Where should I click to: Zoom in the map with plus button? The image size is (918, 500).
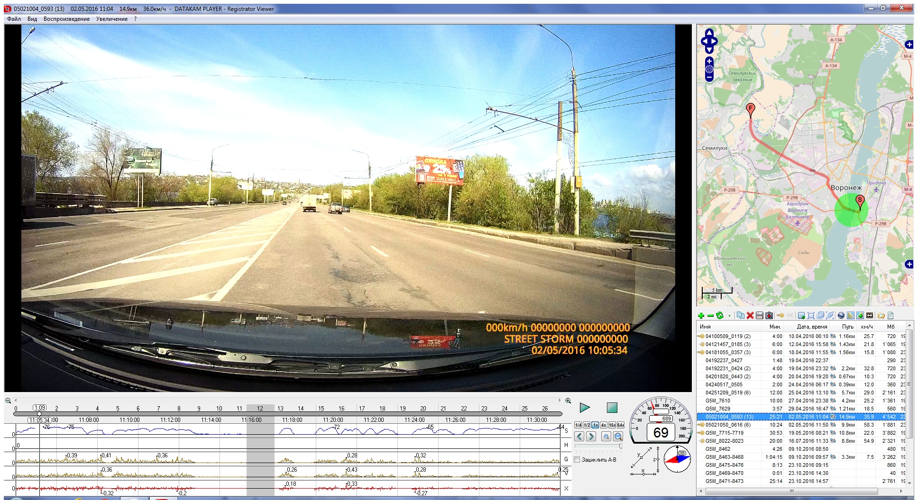[x=709, y=62]
